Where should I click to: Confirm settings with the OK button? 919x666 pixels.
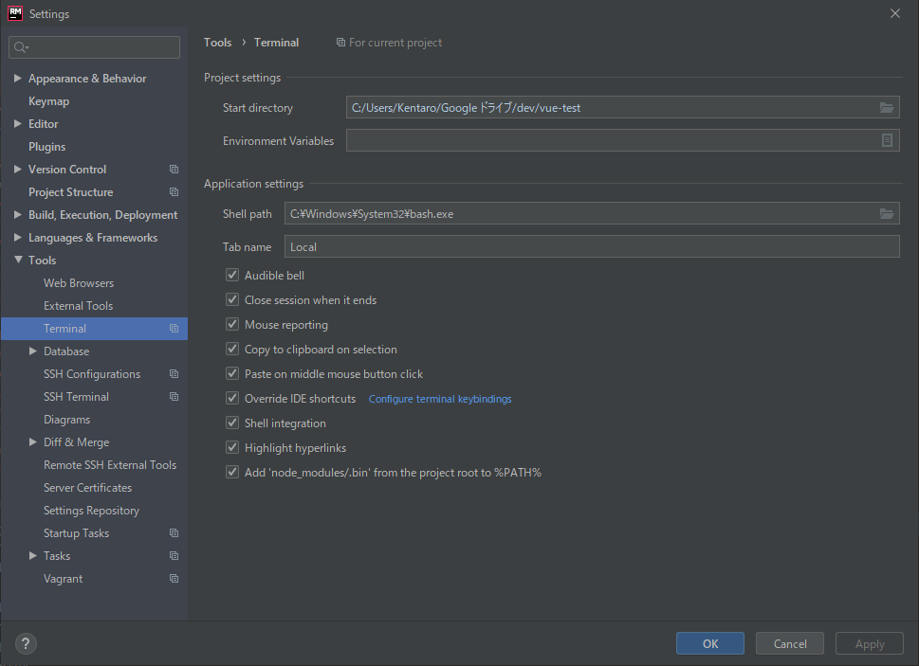coord(709,644)
